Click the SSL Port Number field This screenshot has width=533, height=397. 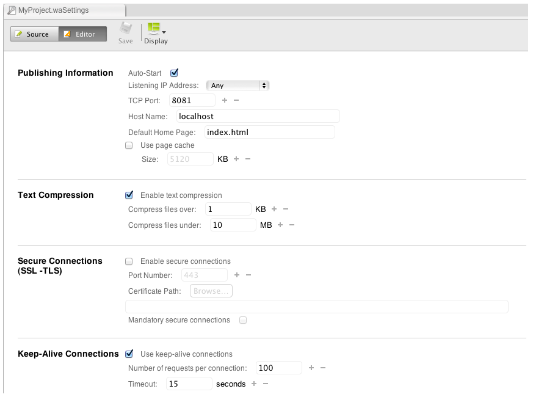(x=205, y=275)
